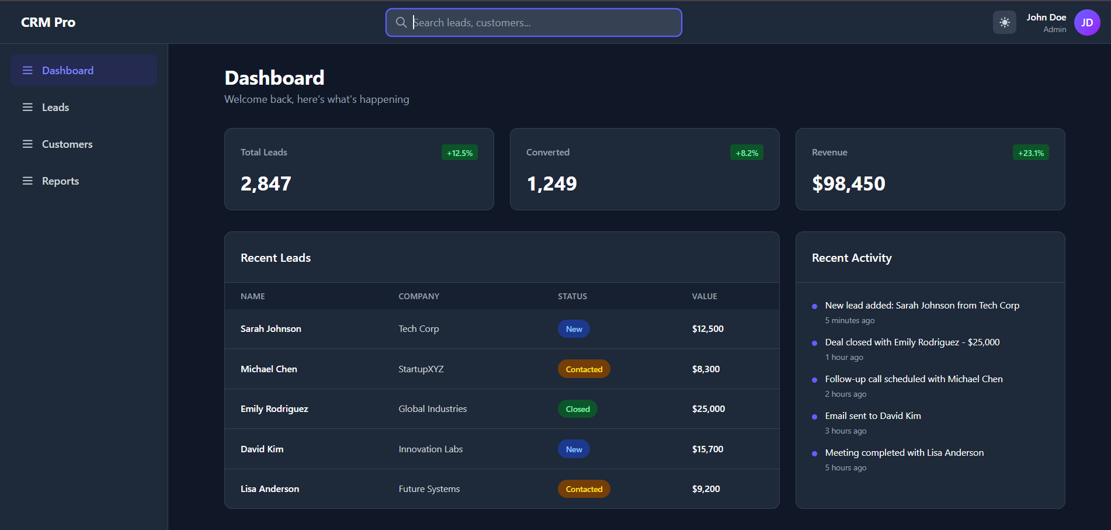Click the Status column header

click(x=572, y=296)
